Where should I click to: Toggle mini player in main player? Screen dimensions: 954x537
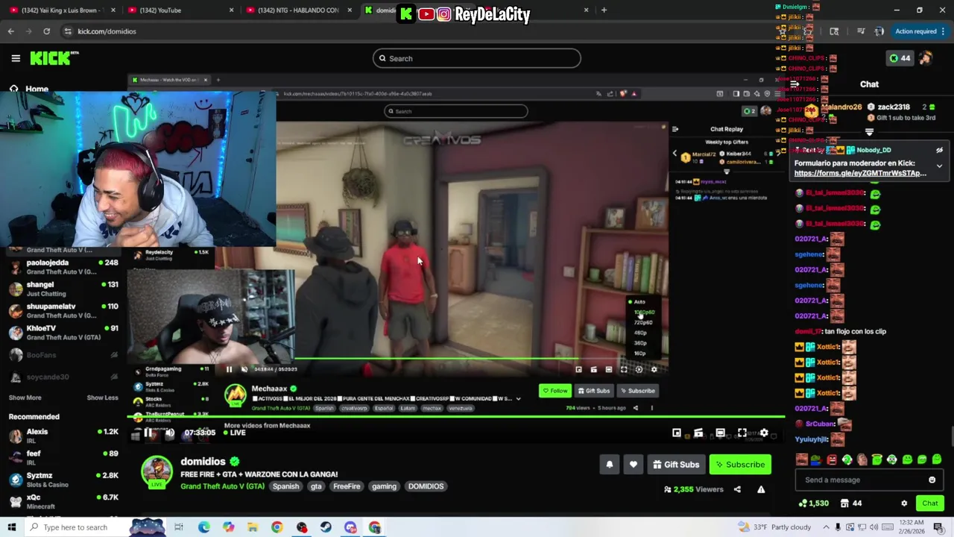677,433
